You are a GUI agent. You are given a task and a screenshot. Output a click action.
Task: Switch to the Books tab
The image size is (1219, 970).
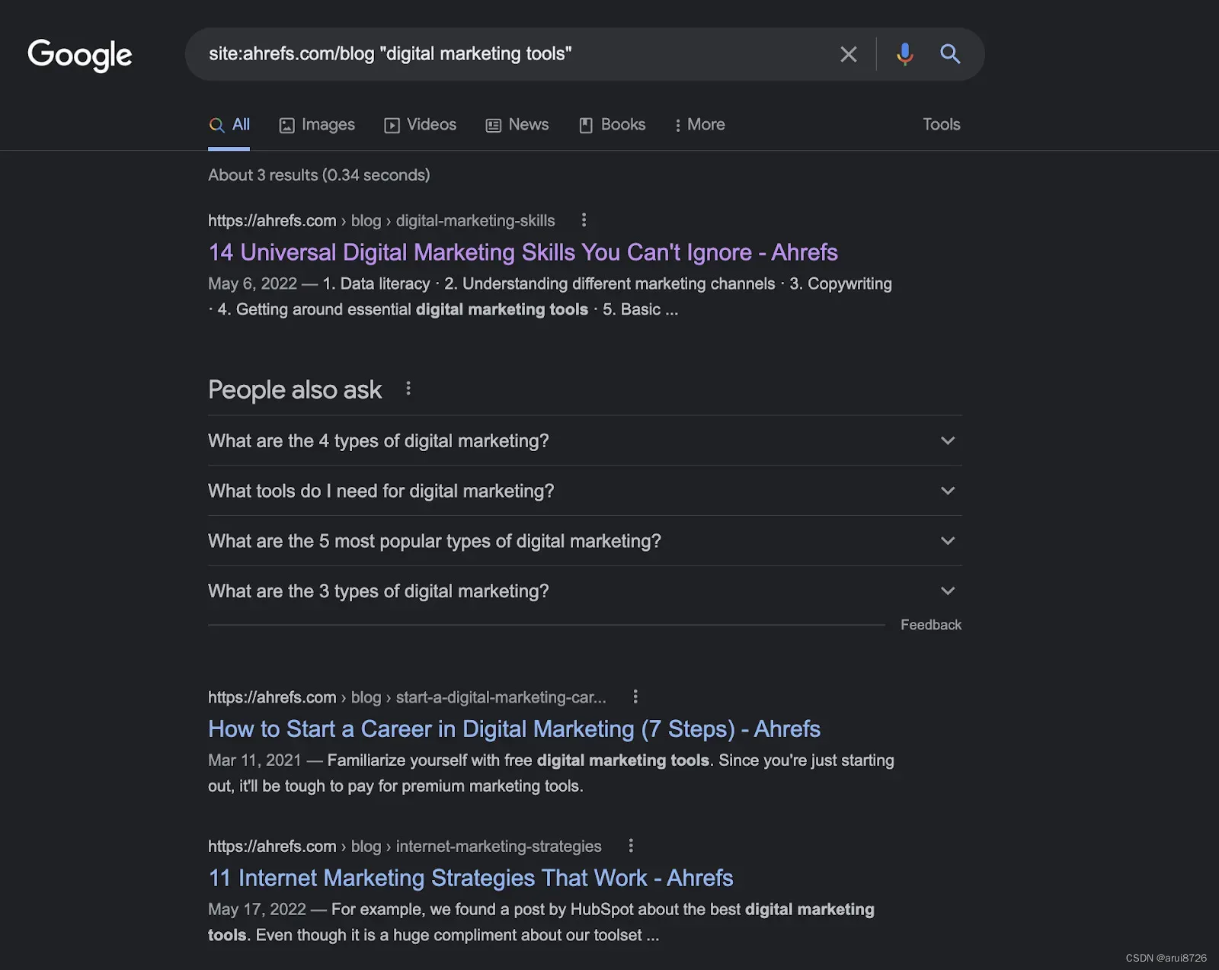(x=613, y=125)
